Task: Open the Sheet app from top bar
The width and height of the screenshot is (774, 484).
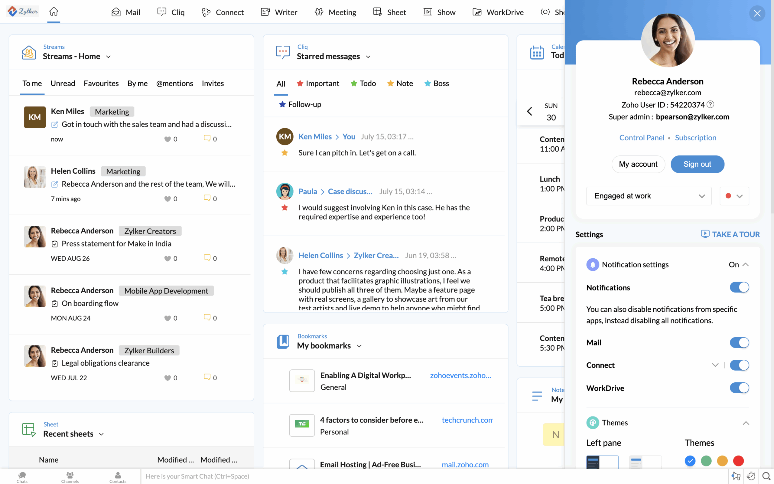Action: (389, 12)
